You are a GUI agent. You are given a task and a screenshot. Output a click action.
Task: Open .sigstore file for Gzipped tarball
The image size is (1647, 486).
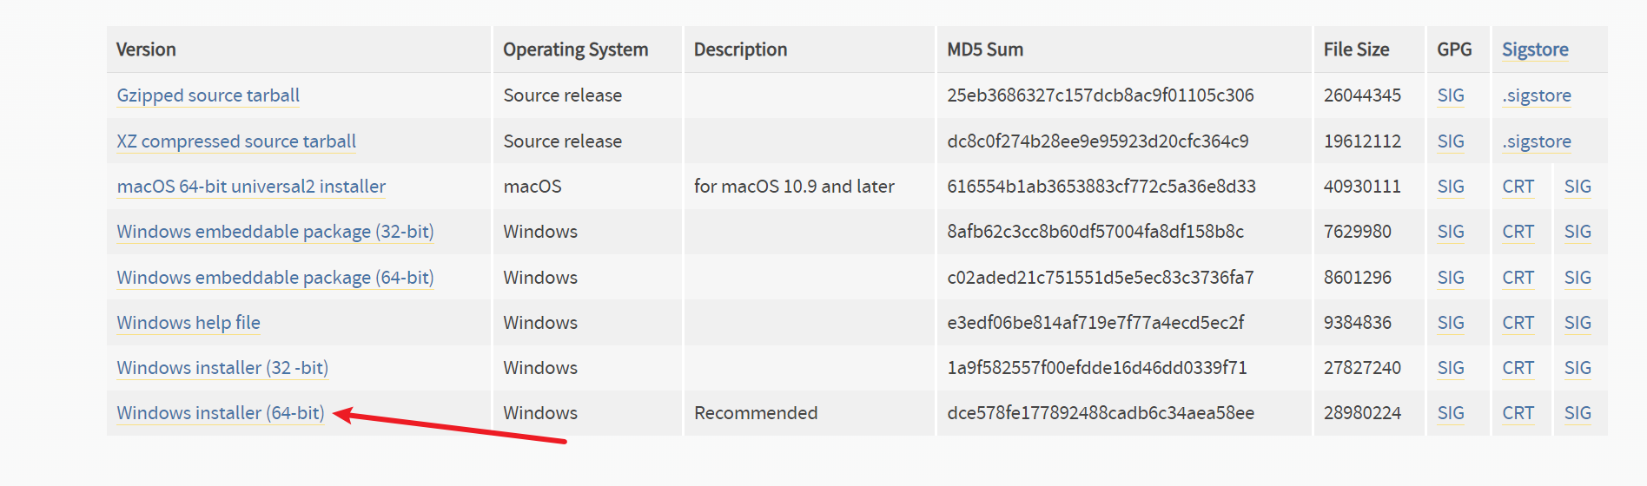[1537, 95]
